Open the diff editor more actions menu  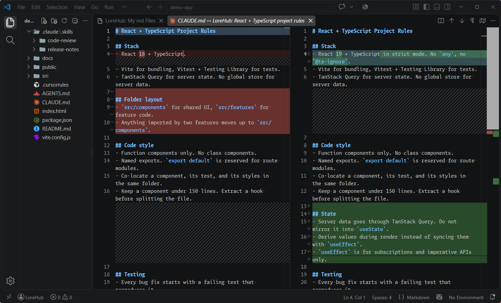(x=493, y=21)
